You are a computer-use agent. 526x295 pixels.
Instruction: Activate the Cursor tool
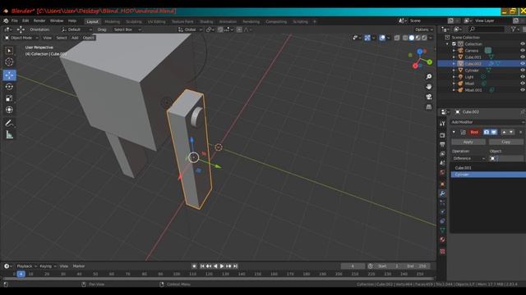9,62
